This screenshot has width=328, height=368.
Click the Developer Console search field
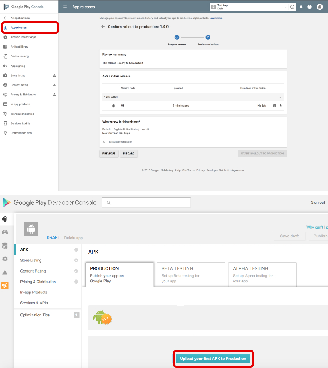tap(146, 202)
